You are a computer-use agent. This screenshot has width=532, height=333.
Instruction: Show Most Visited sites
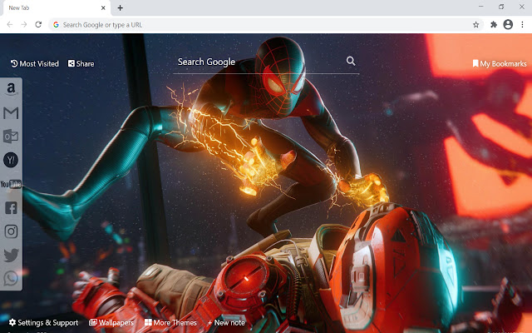(x=35, y=63)
